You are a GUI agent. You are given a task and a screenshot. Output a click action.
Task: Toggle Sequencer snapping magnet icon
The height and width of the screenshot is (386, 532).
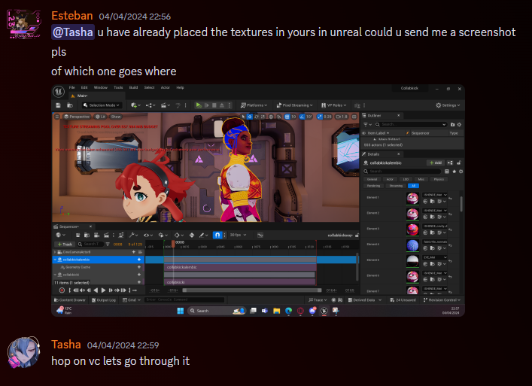tap(217, 235)
